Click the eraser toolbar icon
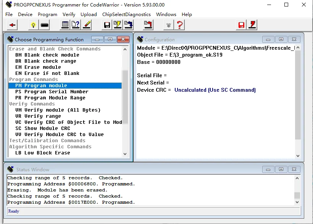This screenshot has height=224, width=313. tap(87, 25)
